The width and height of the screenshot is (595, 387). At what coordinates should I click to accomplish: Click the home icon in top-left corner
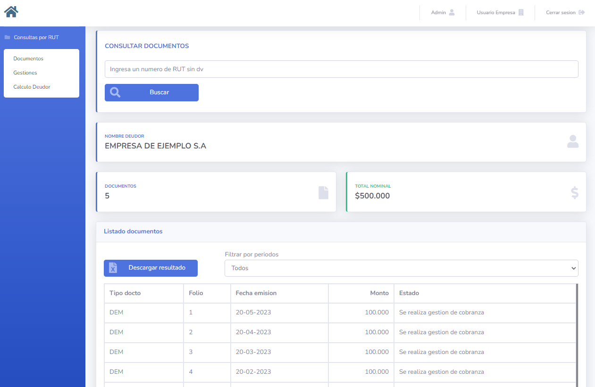11,12
